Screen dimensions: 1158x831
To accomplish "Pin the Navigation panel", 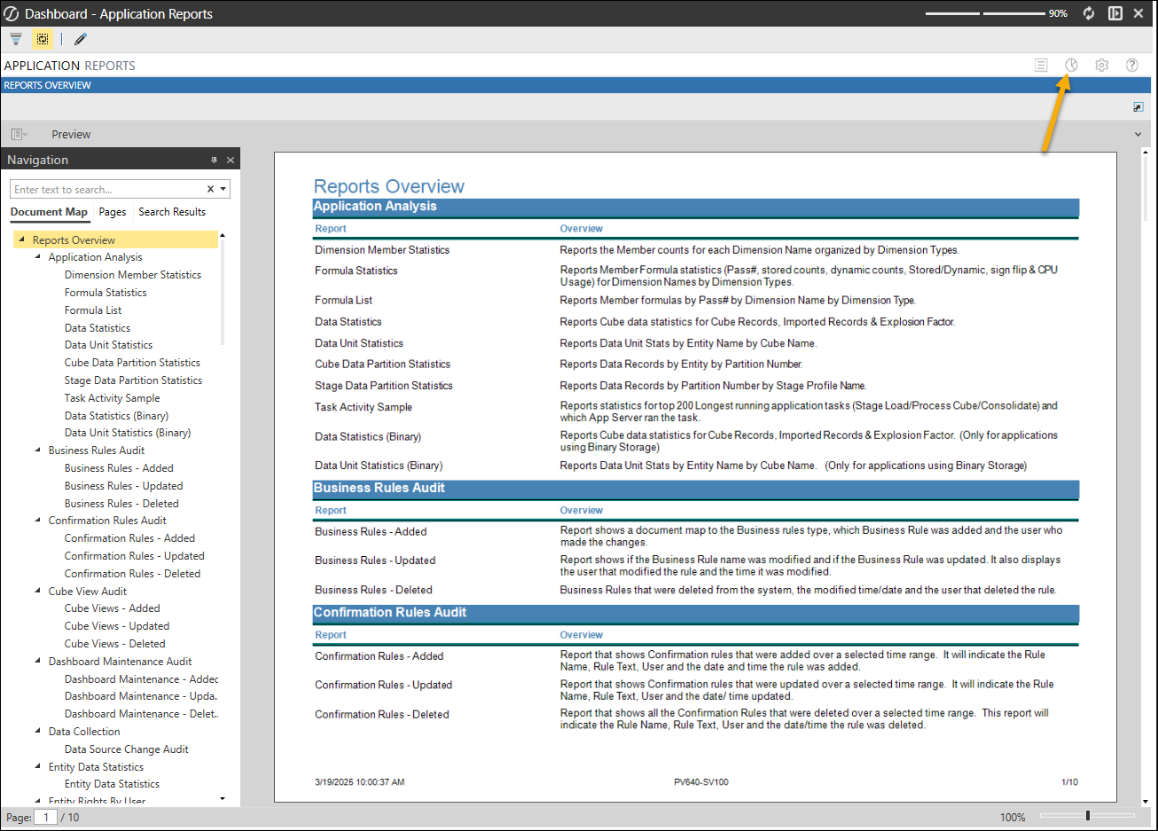I will coord(214,161).
